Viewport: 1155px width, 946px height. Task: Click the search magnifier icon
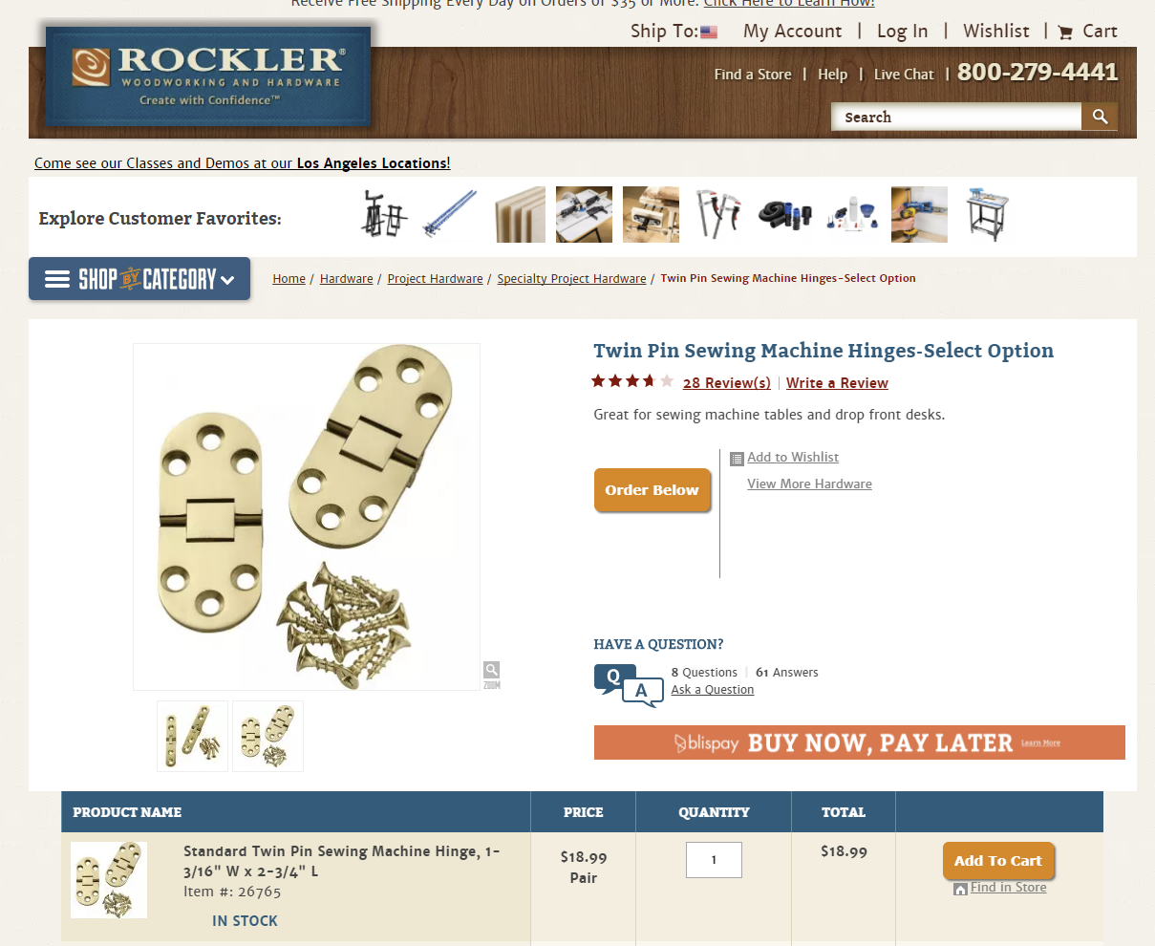point(1100,117)
